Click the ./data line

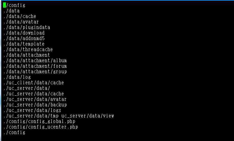click(x=11, y=11)
